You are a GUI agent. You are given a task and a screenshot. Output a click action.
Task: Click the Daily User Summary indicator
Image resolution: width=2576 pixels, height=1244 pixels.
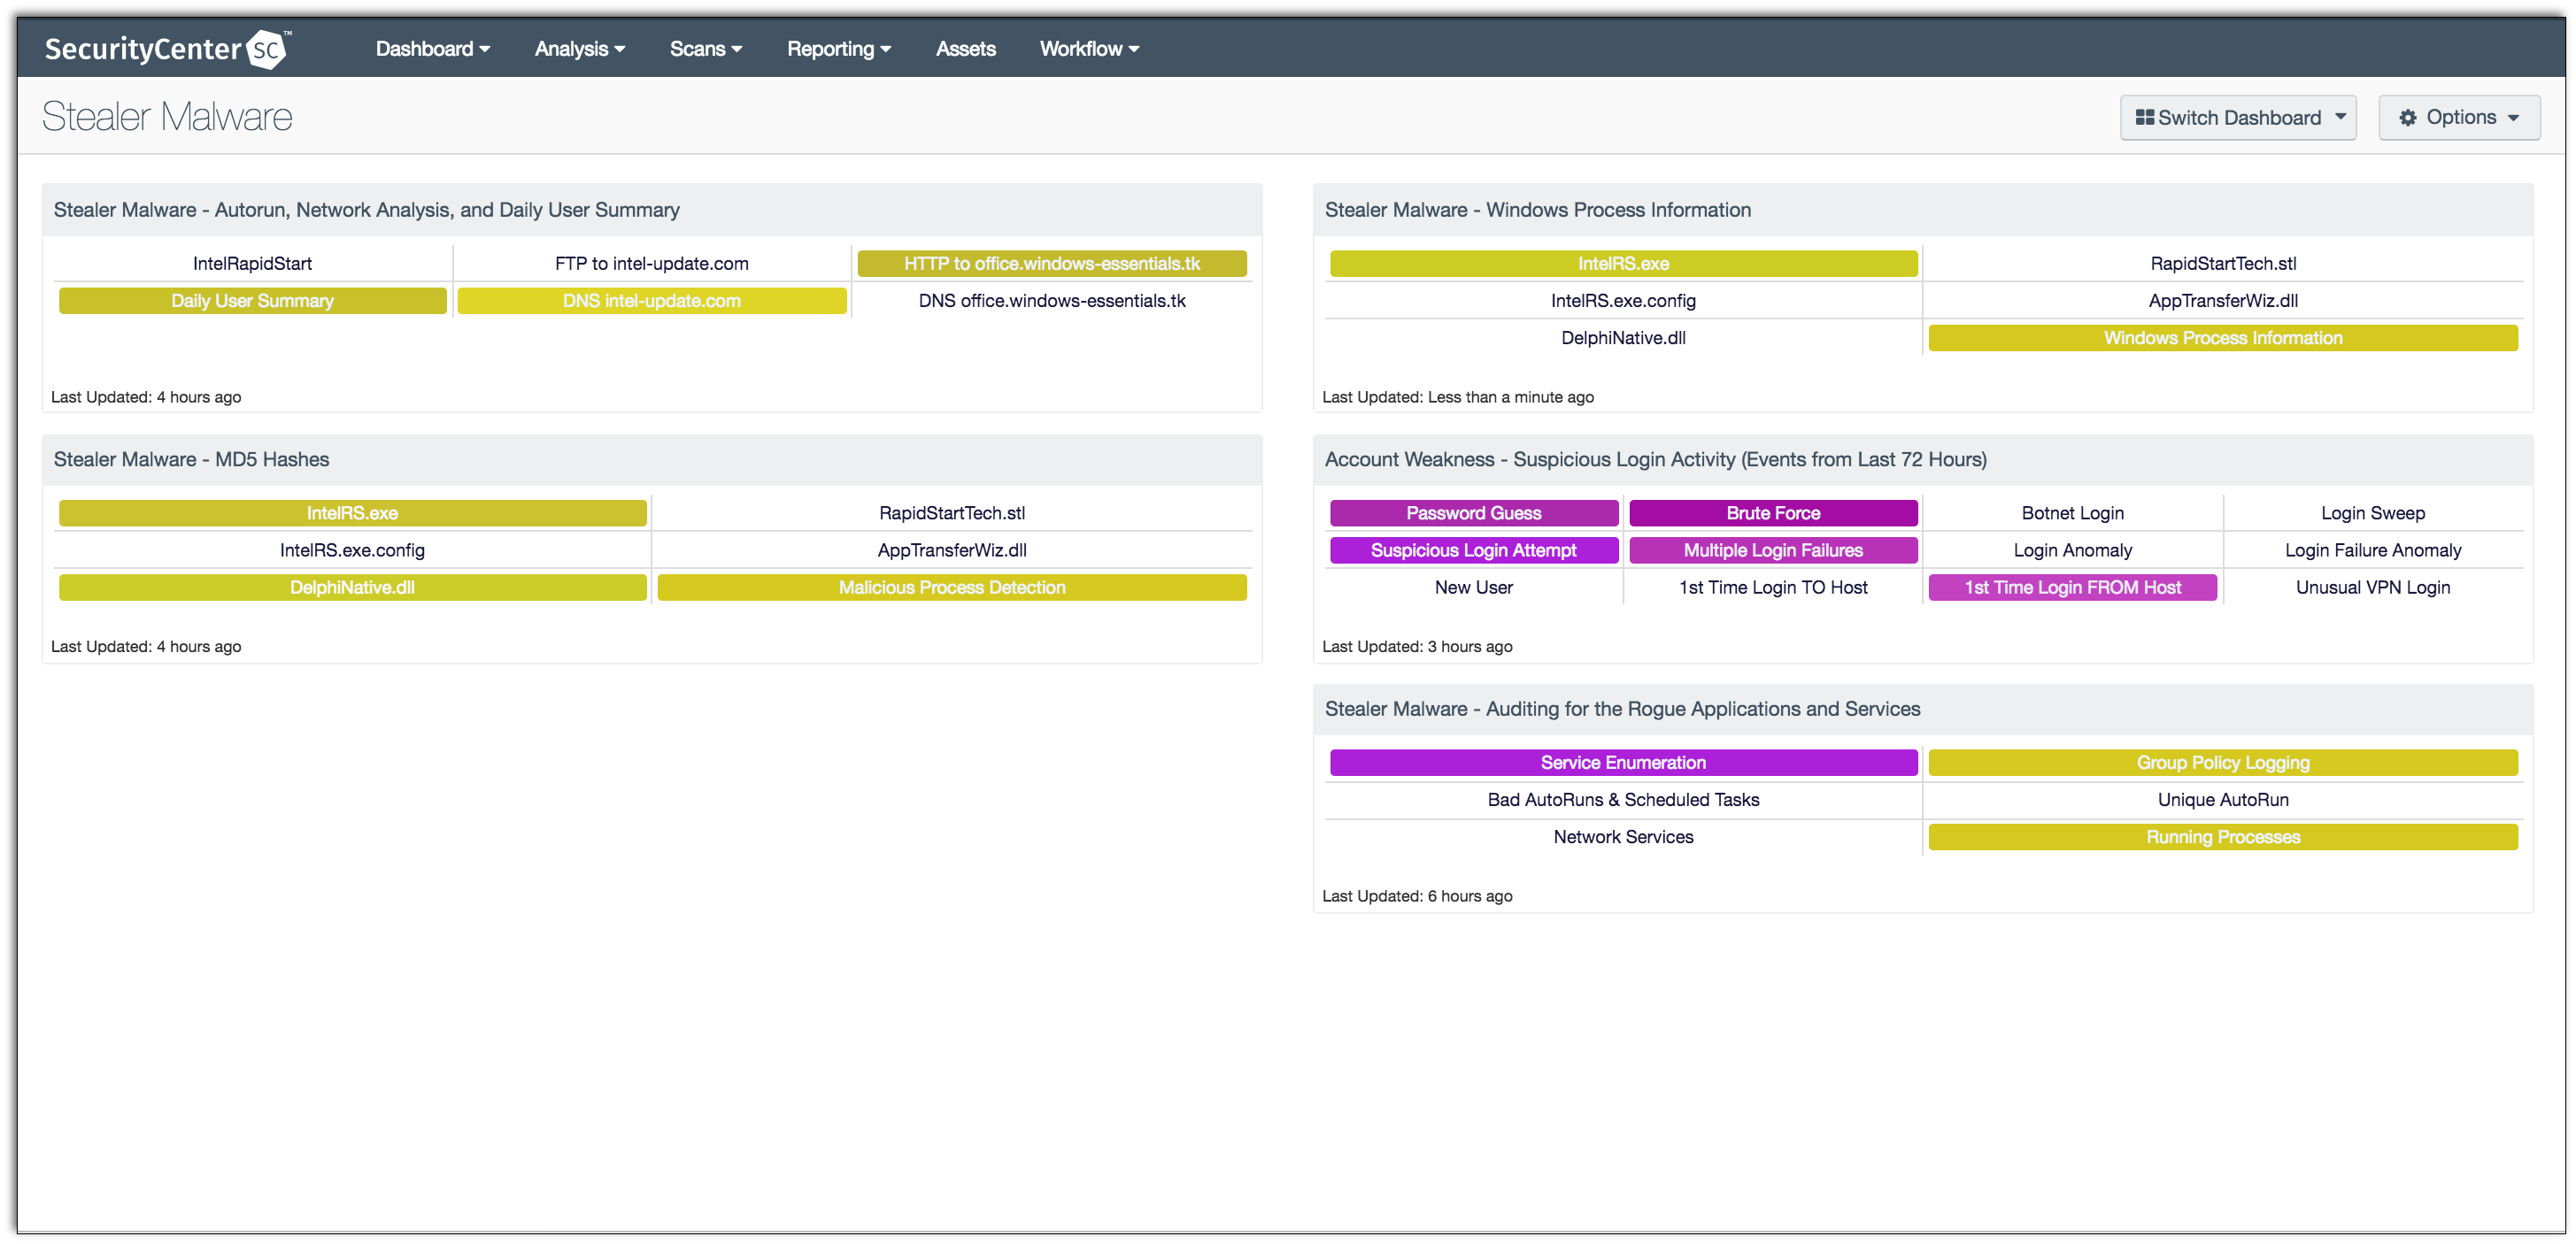point(253,301)
